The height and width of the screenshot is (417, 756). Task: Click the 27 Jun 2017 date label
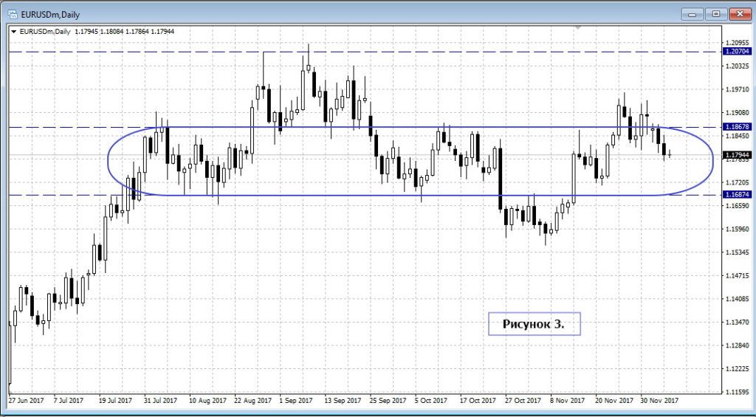point(26,400)
